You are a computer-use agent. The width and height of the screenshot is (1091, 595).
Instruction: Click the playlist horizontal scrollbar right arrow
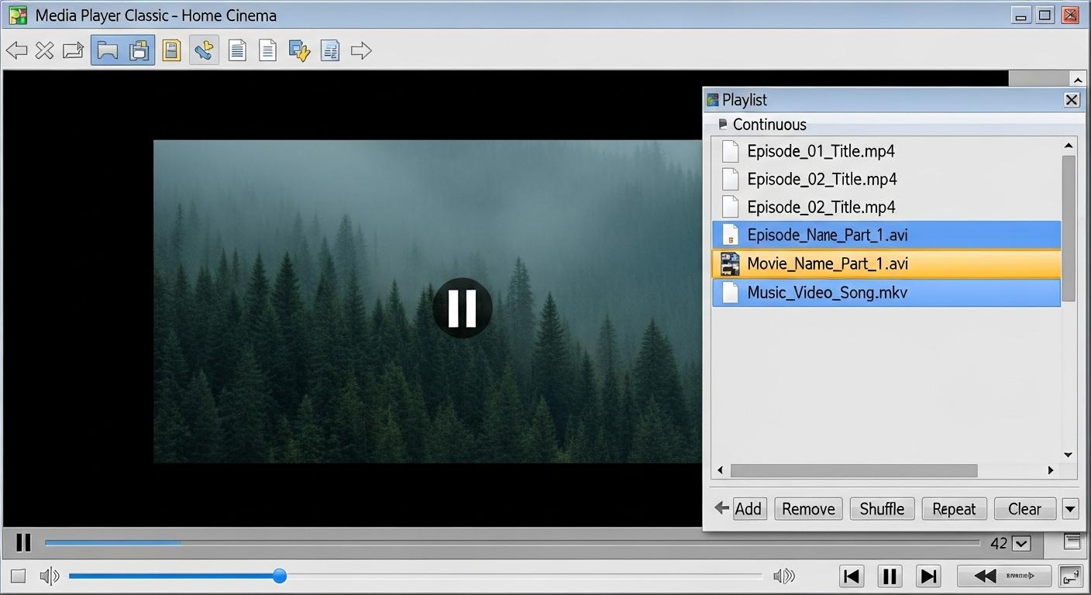tap(1051, 469)
